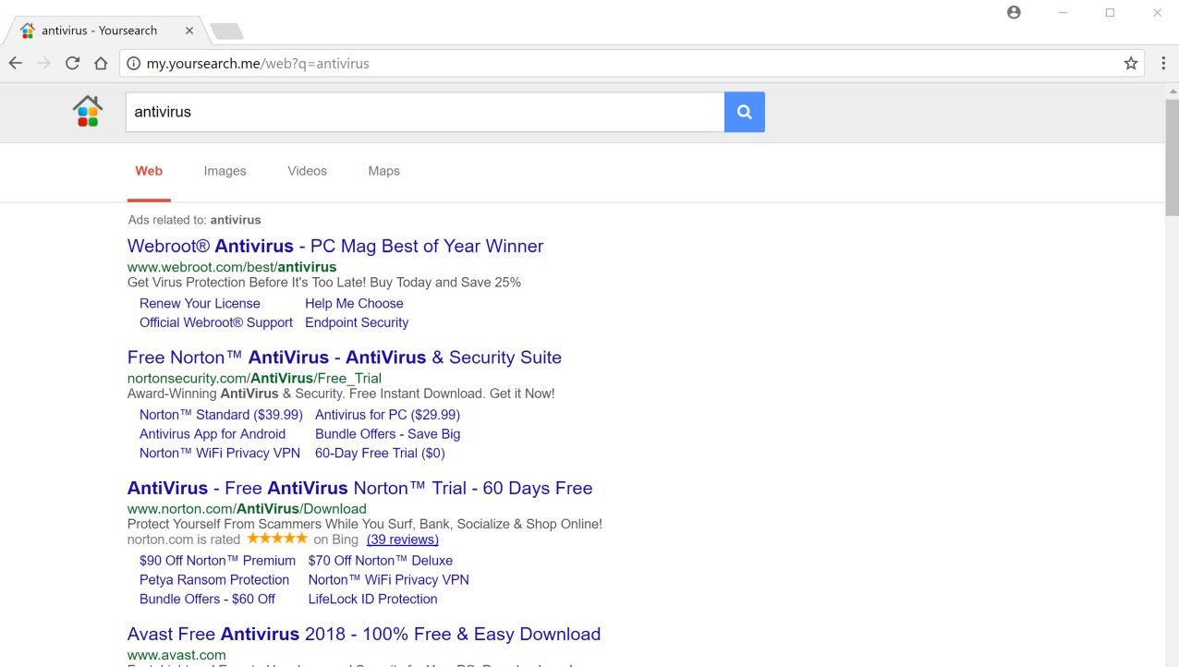Viewport: 1179px width, 667px height.
Task: Click inside the antivirus search field
Action: click(425, 113)
